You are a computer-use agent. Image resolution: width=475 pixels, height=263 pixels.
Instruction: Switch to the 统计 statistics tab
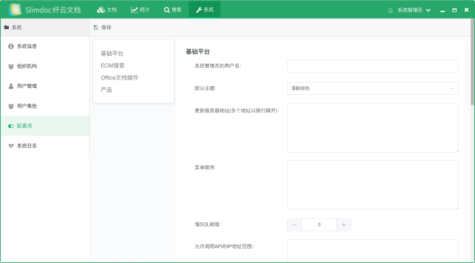click(x=140, y=9)
